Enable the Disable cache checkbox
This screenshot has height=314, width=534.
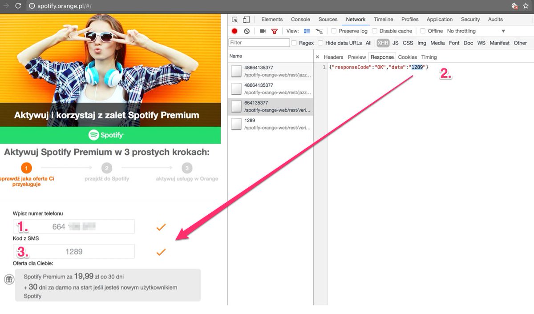tap(375, 31)
